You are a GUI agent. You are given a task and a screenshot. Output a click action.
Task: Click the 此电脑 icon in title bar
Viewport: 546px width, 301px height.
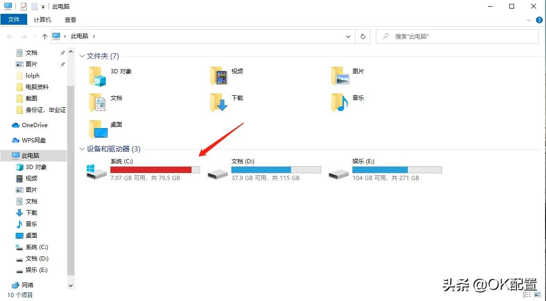click(8, 6)
